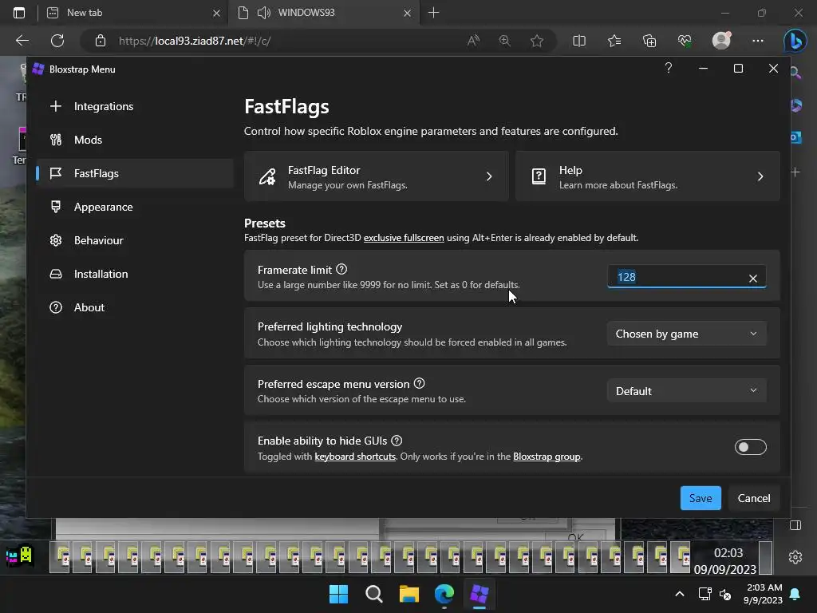Screen dimensions: 817x613
Task: Open the Edge sidebar settings gear
Action: [795, 557]
